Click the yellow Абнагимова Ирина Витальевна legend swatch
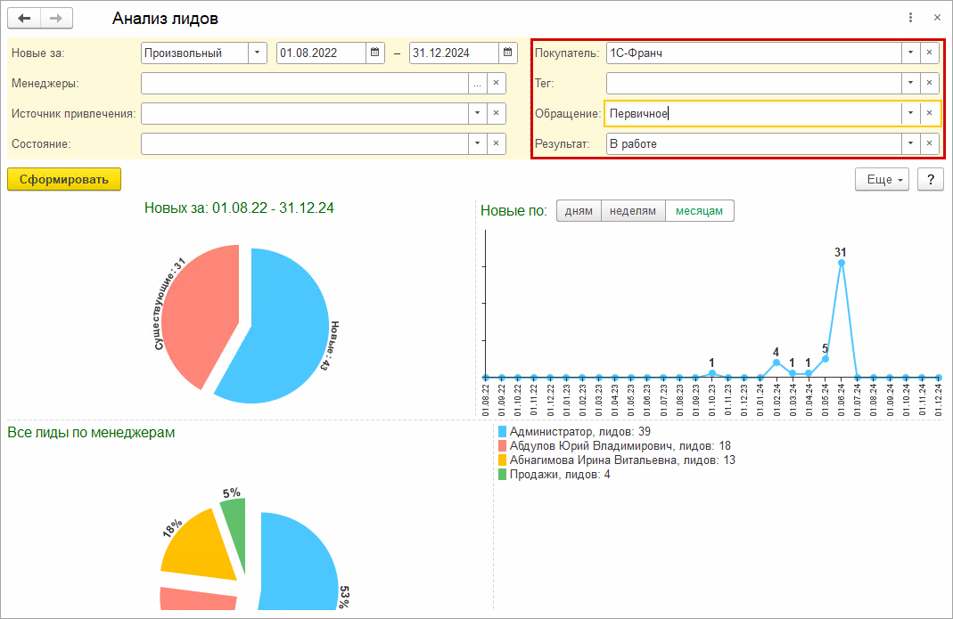The width and height of the screenshot is (953, 619). coord(502,460)
